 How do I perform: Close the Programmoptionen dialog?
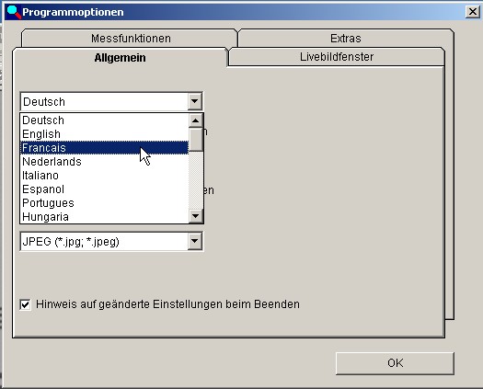pos(472,12)
